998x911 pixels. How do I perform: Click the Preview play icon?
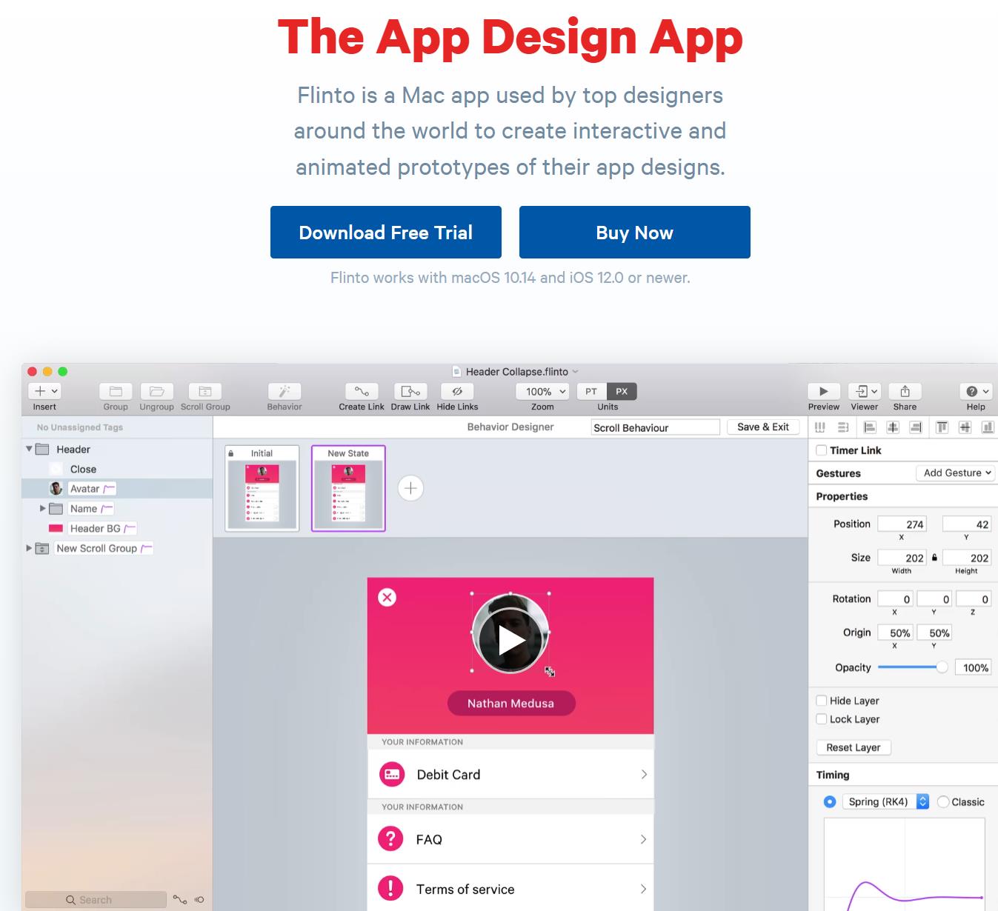823,391
